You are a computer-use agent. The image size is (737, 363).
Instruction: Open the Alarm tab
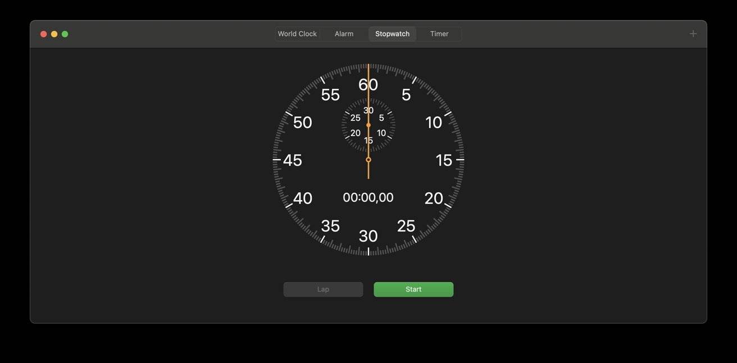[x=344, y=34]
